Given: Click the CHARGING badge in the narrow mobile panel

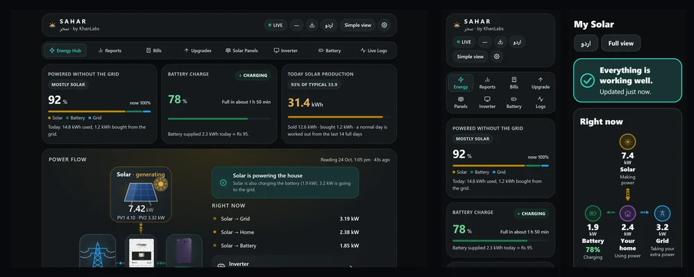Looking at the screenshot, I should pos(531,213).
